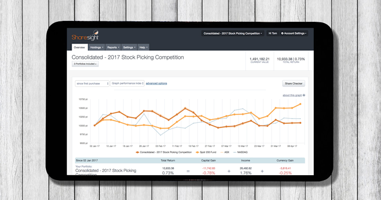This screenshot has width=381, height=200.
Task: Click the Sharesight logo
Action: pos(85,36)
